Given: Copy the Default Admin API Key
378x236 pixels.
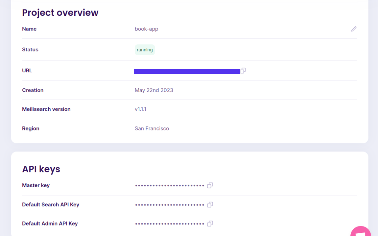Looking at the screenshot, I should coord(210,223).
